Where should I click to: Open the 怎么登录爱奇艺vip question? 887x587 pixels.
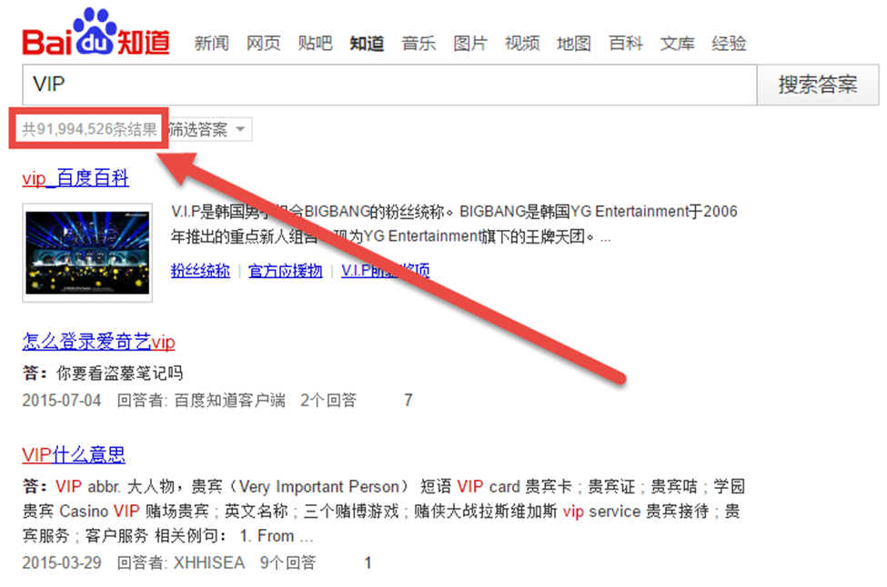[100, 342]
